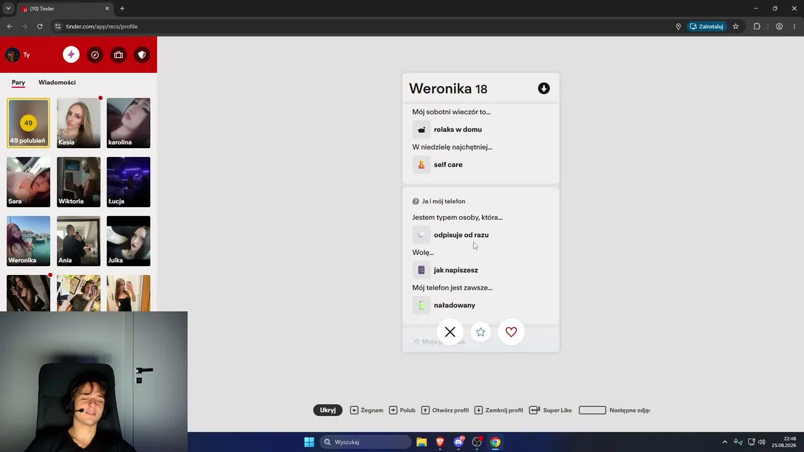Viewport: 804px width, 452px height.
Task: Click the blue star Super Like button
Action: (x=481, y=332)
